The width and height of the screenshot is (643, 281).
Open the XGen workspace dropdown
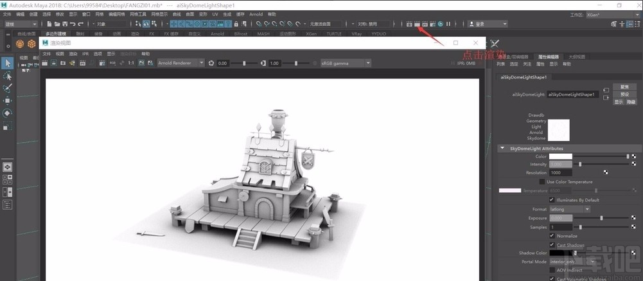[x=612, y=15]
